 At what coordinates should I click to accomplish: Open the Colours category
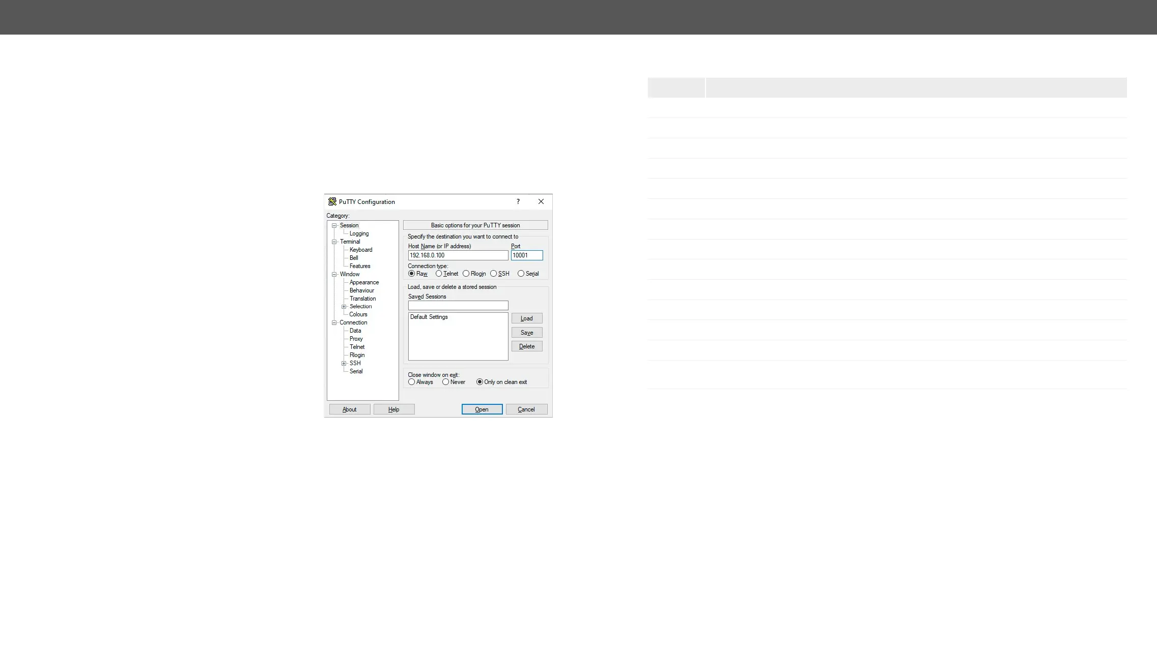pyautogui.click(x=358, y=314)
